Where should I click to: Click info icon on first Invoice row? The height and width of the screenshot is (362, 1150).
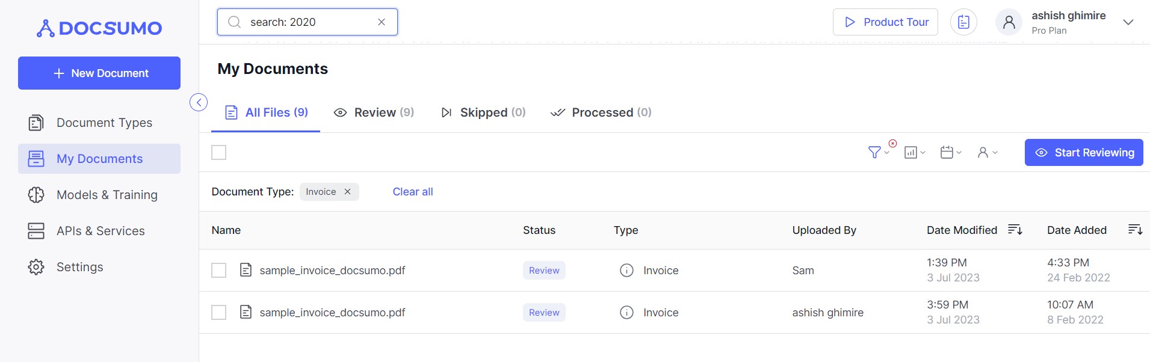click(626, 271)
